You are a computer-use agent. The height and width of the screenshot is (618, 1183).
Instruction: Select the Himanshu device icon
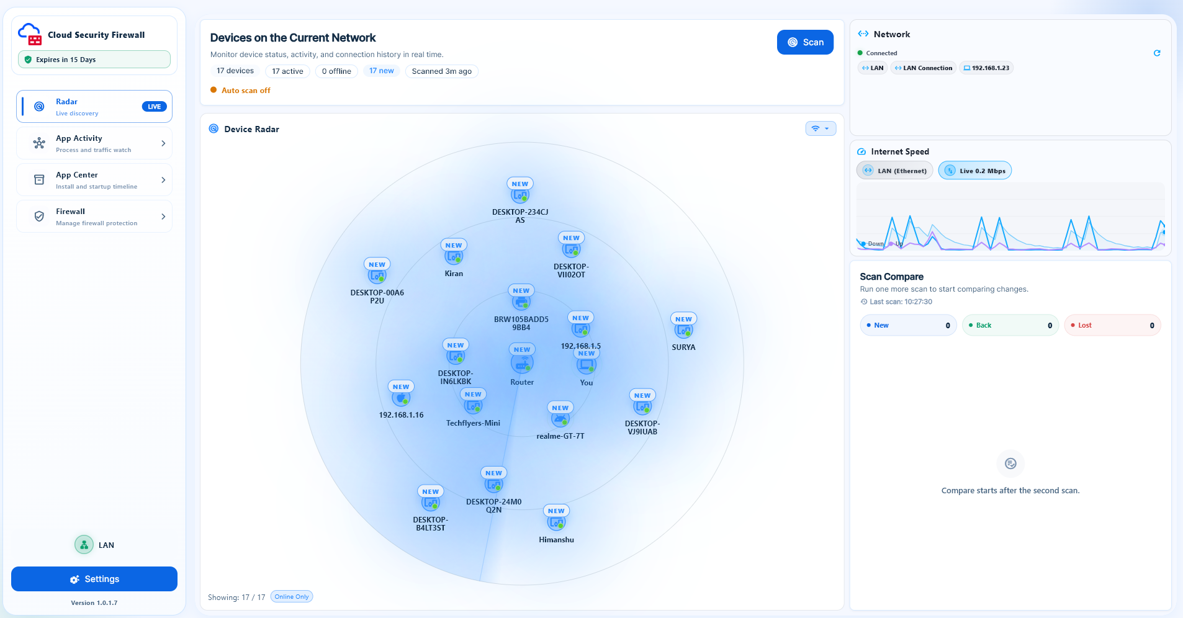pyautogui.click(x=556, y=522)
